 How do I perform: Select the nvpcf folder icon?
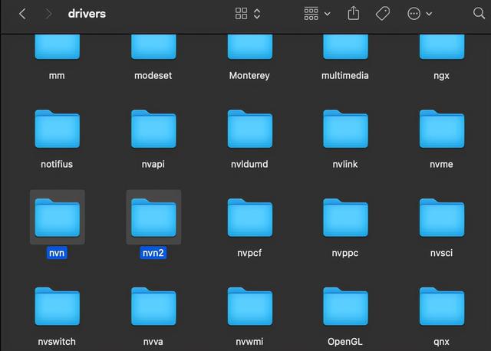point(250,218)
